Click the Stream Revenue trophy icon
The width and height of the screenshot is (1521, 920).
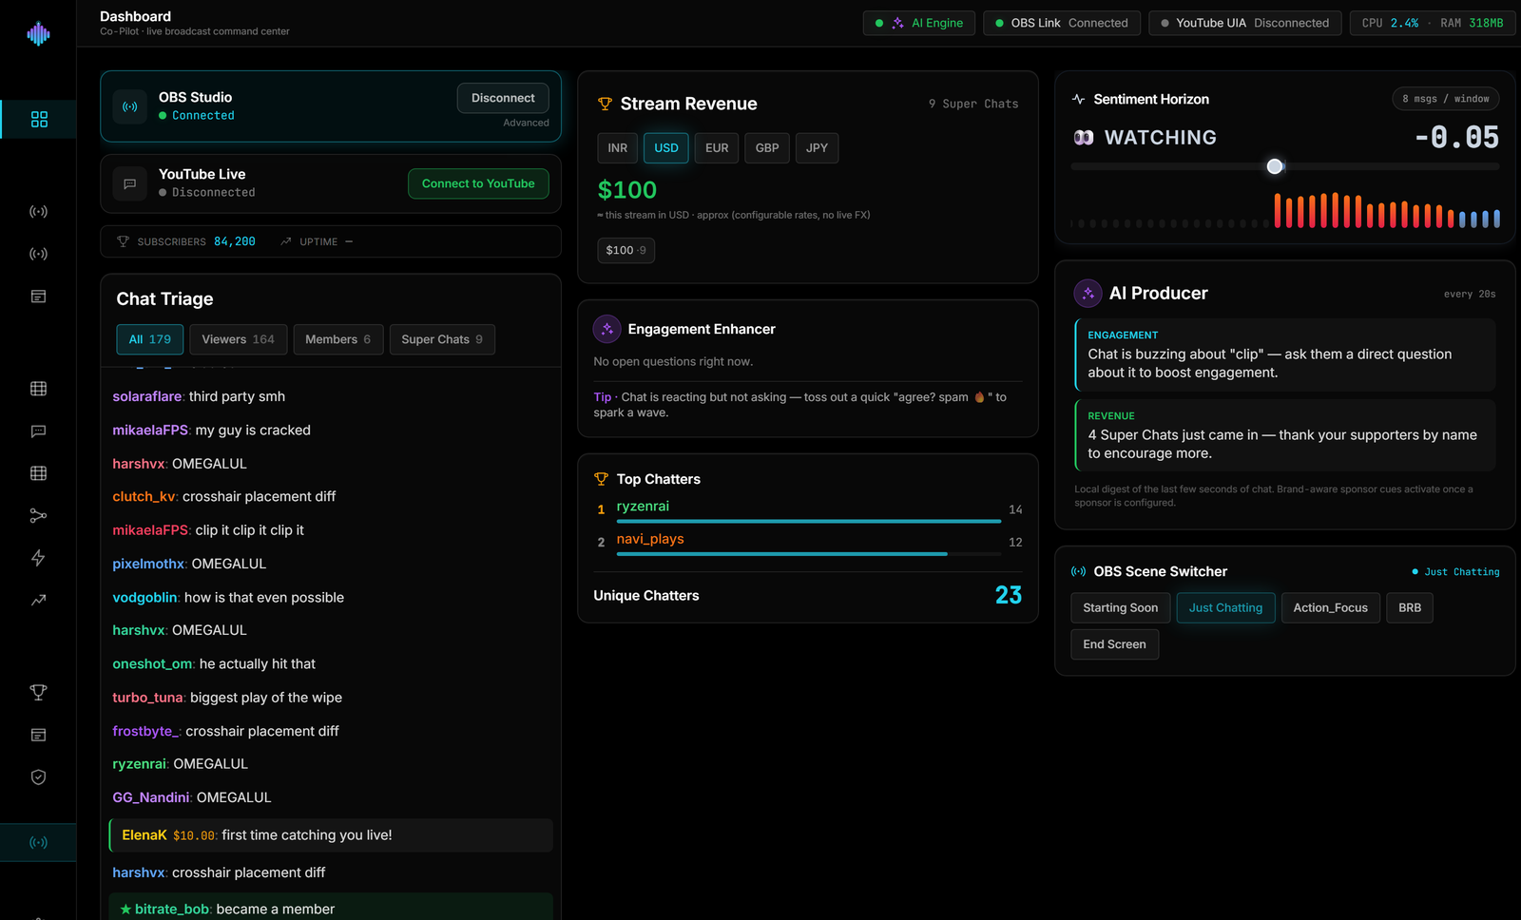point(605,104)
